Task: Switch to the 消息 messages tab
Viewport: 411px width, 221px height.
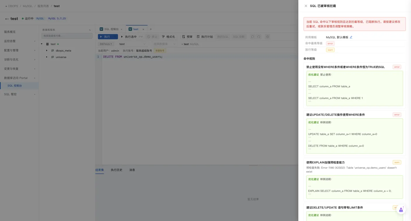Action: (132, 170)
